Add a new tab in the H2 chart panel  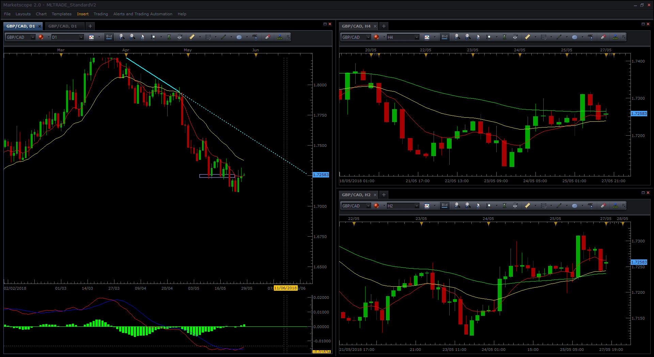tap(384, 195)
